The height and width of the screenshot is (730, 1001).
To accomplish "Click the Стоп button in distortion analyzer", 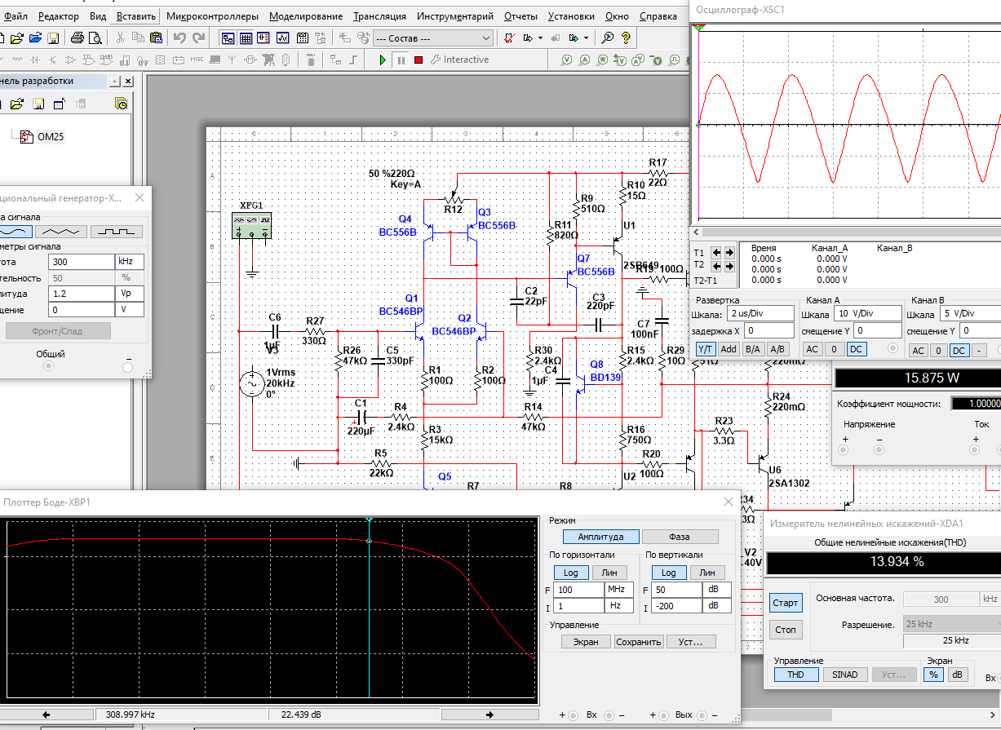I will click(x=786, y=630).
